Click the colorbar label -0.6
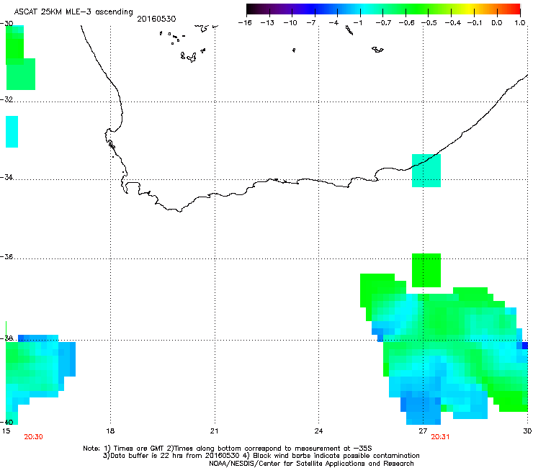Viewport: 533px width, 468px height. click(406, 23)
